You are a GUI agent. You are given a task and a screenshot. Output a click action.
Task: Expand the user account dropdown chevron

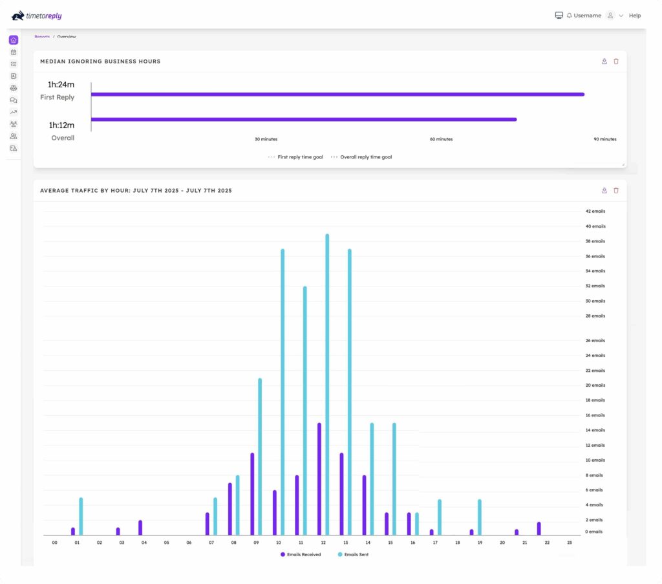click(x=621, y=16)
